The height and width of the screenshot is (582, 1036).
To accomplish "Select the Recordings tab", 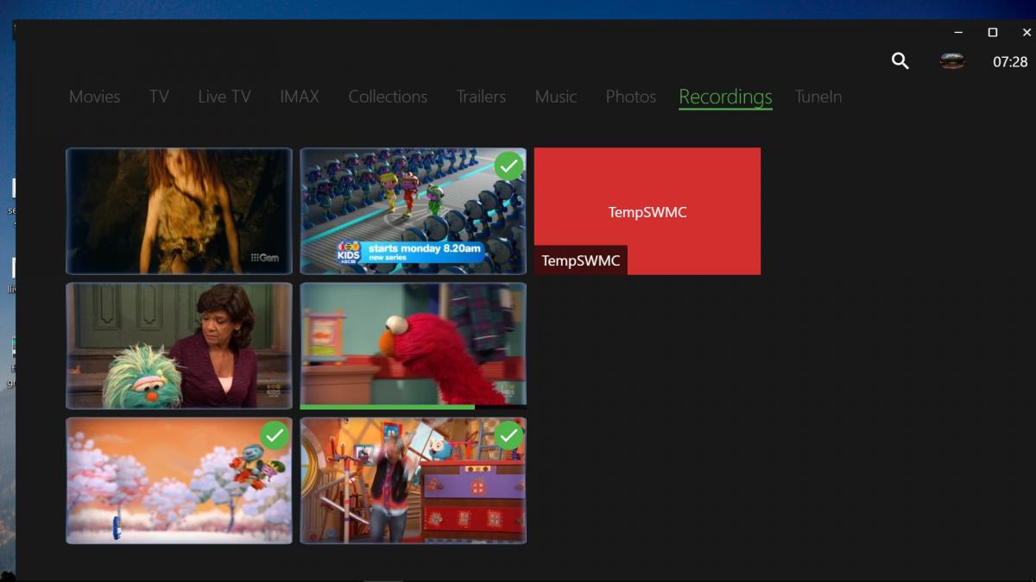I will pos(725,97).
